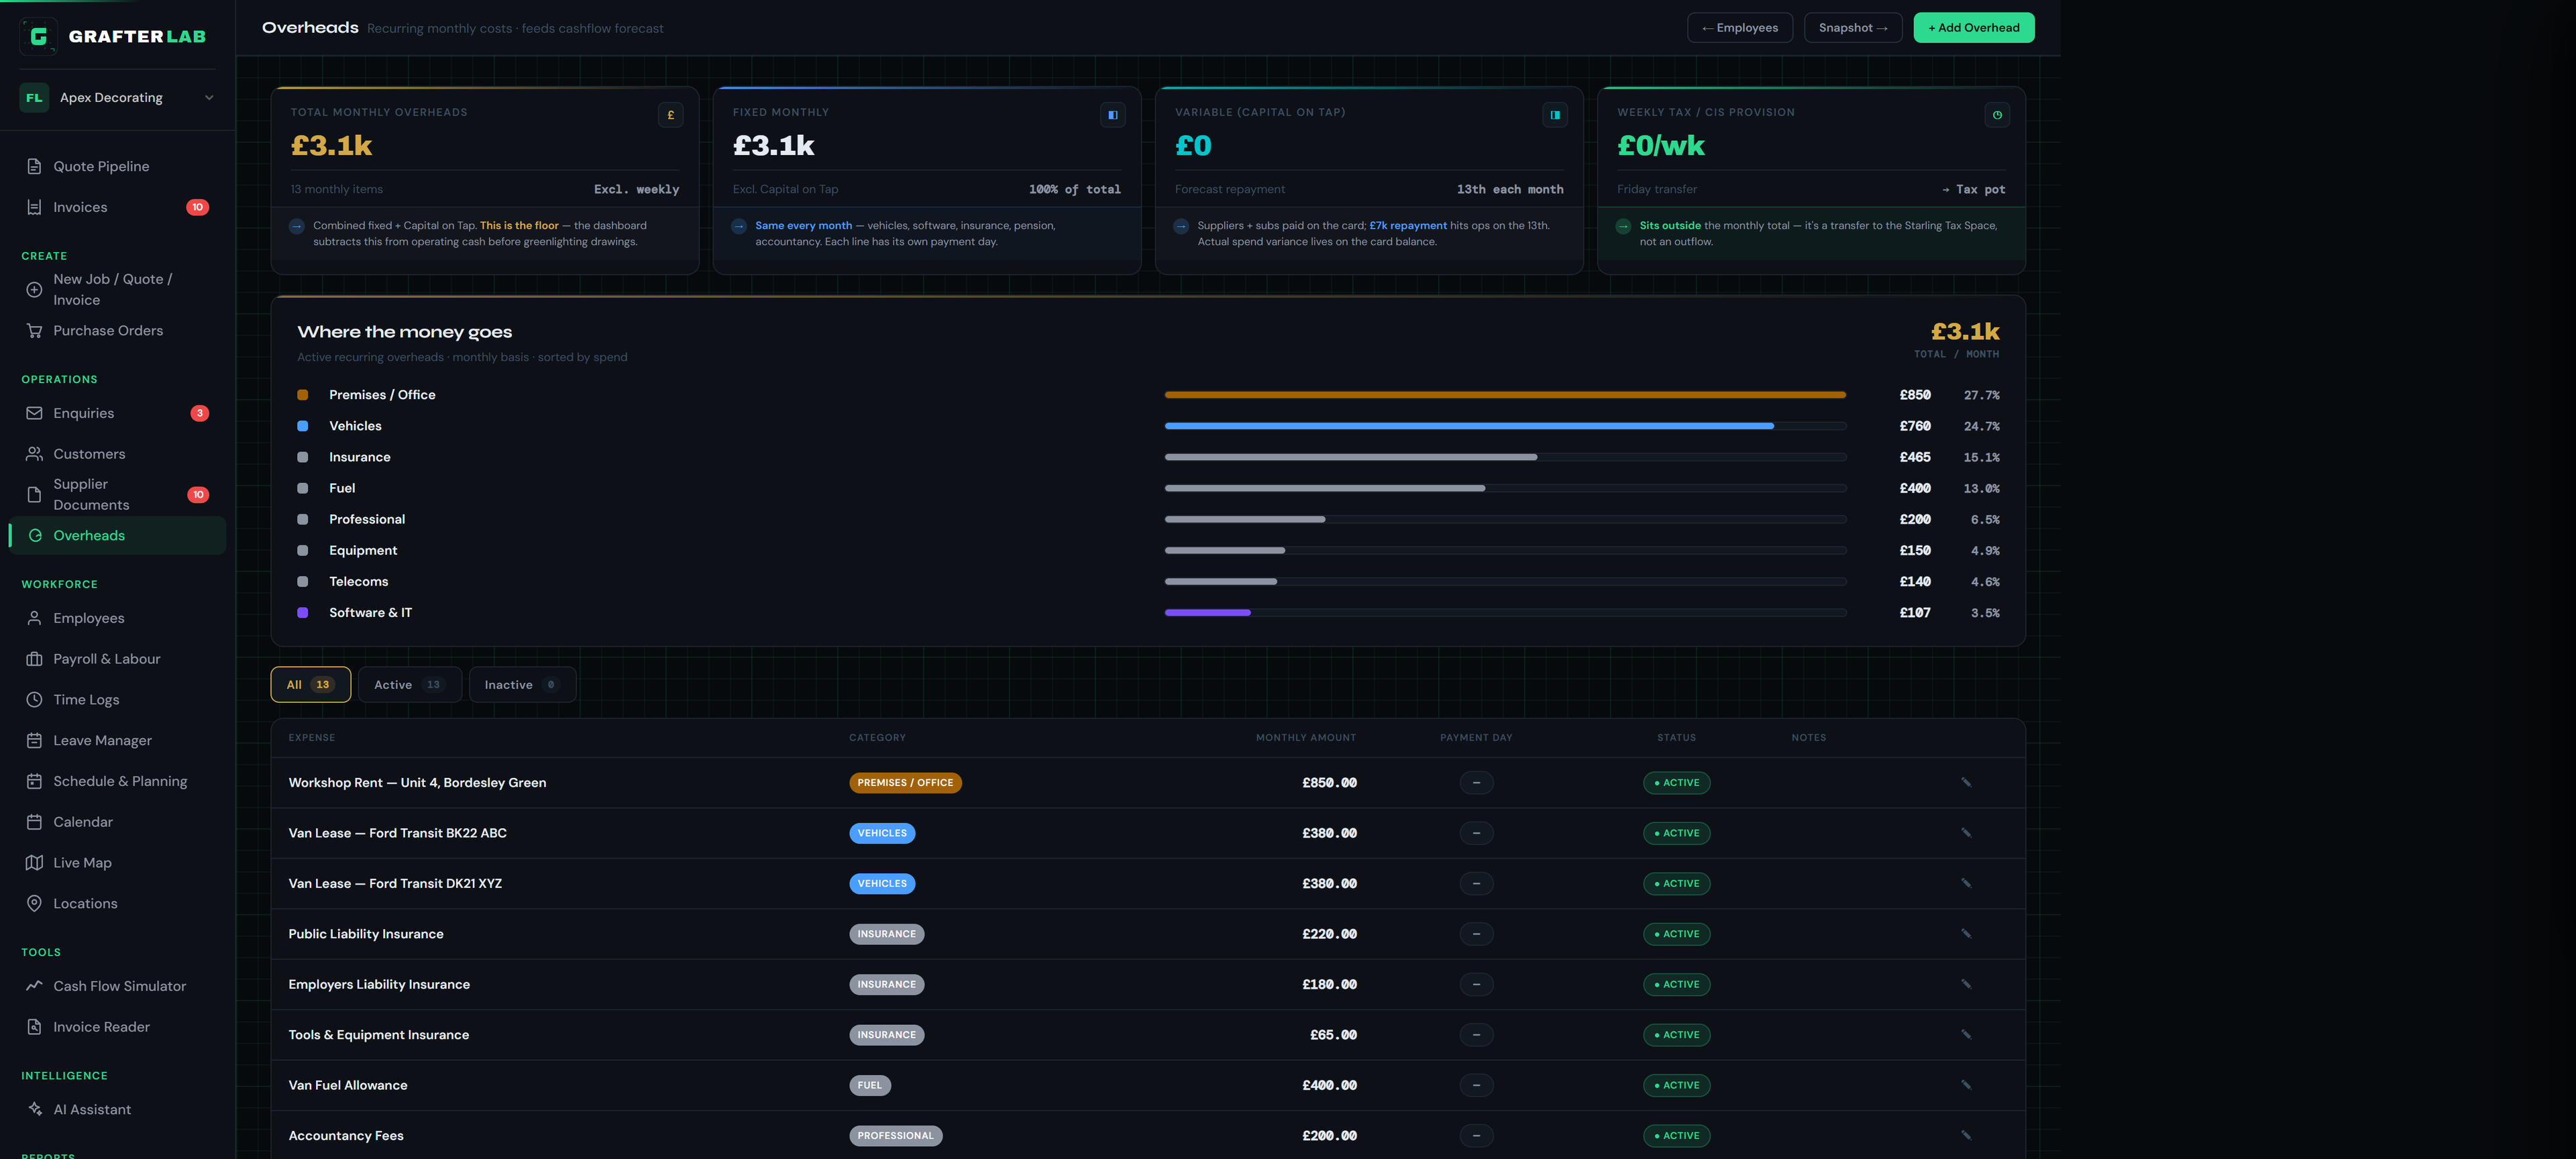Open Supplier Documents page
2576x1159 pixels.
pos(118,494)
